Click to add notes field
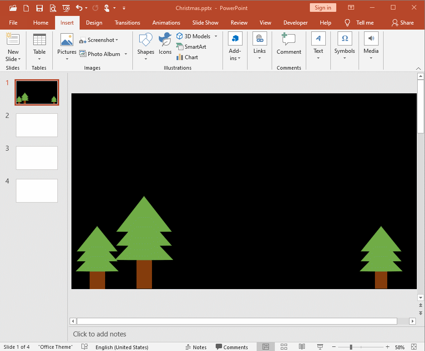The width and height of the screenshot is (425, 351). 242,334
